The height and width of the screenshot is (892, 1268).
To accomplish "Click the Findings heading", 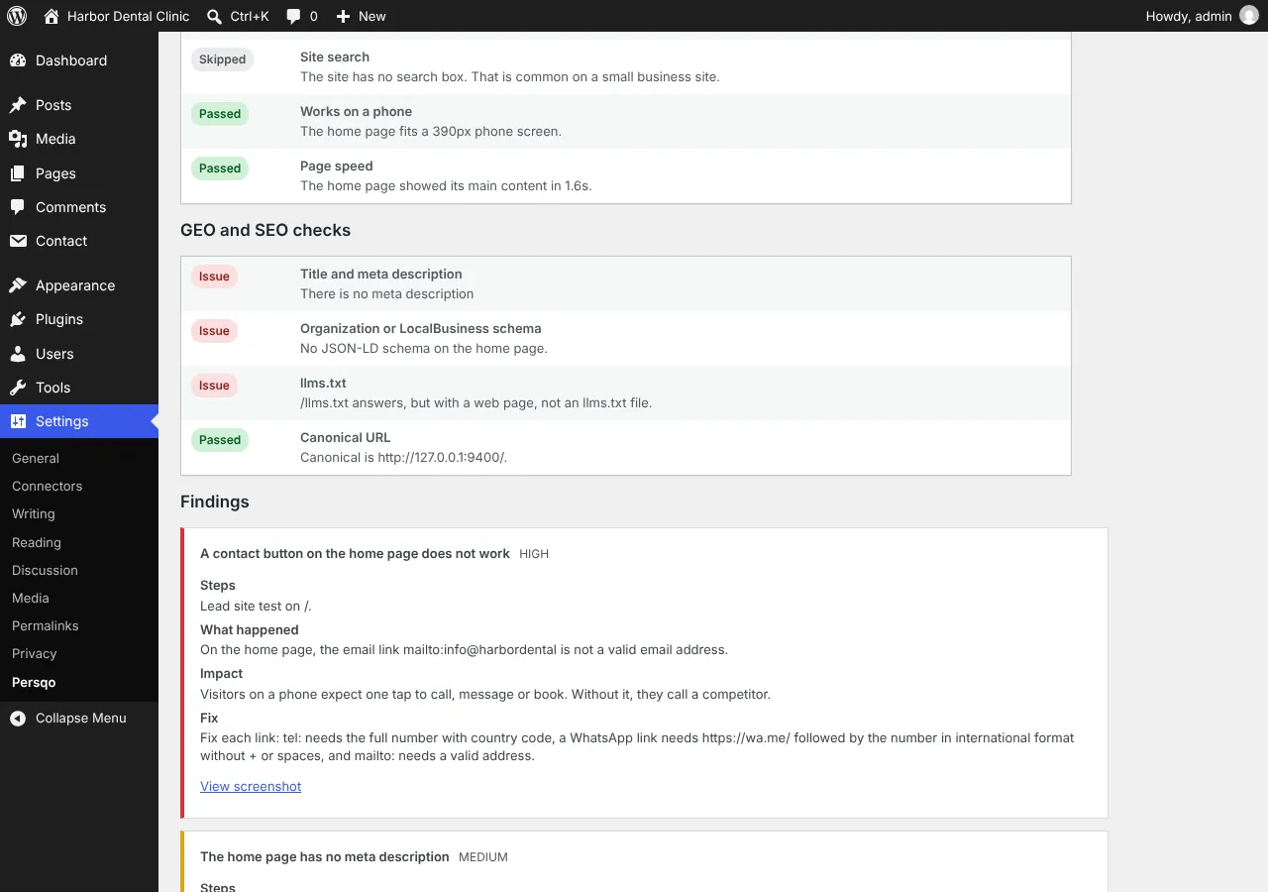I will pyautogui.click(x=215, y=502).
